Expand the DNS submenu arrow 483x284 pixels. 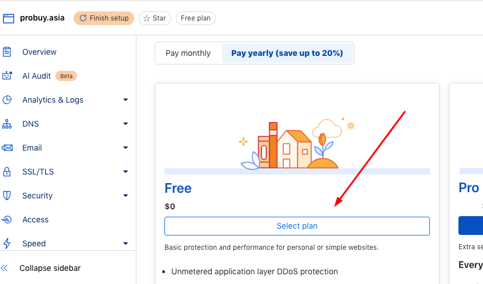coord(126,124)
